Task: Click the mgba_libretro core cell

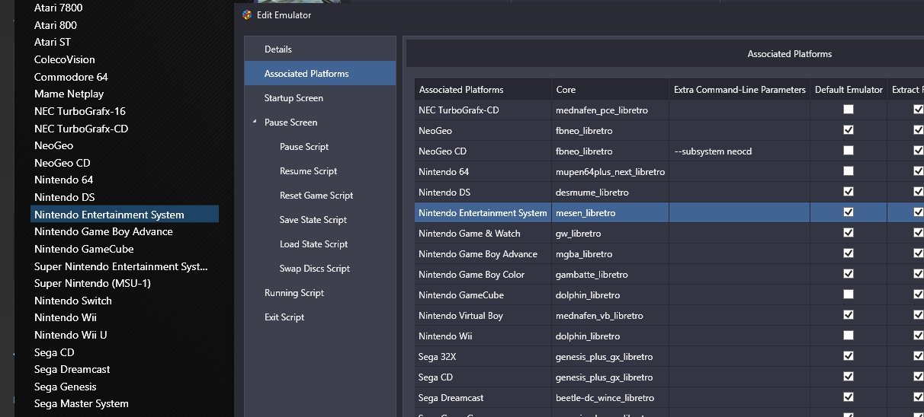Action: point(610,253)
